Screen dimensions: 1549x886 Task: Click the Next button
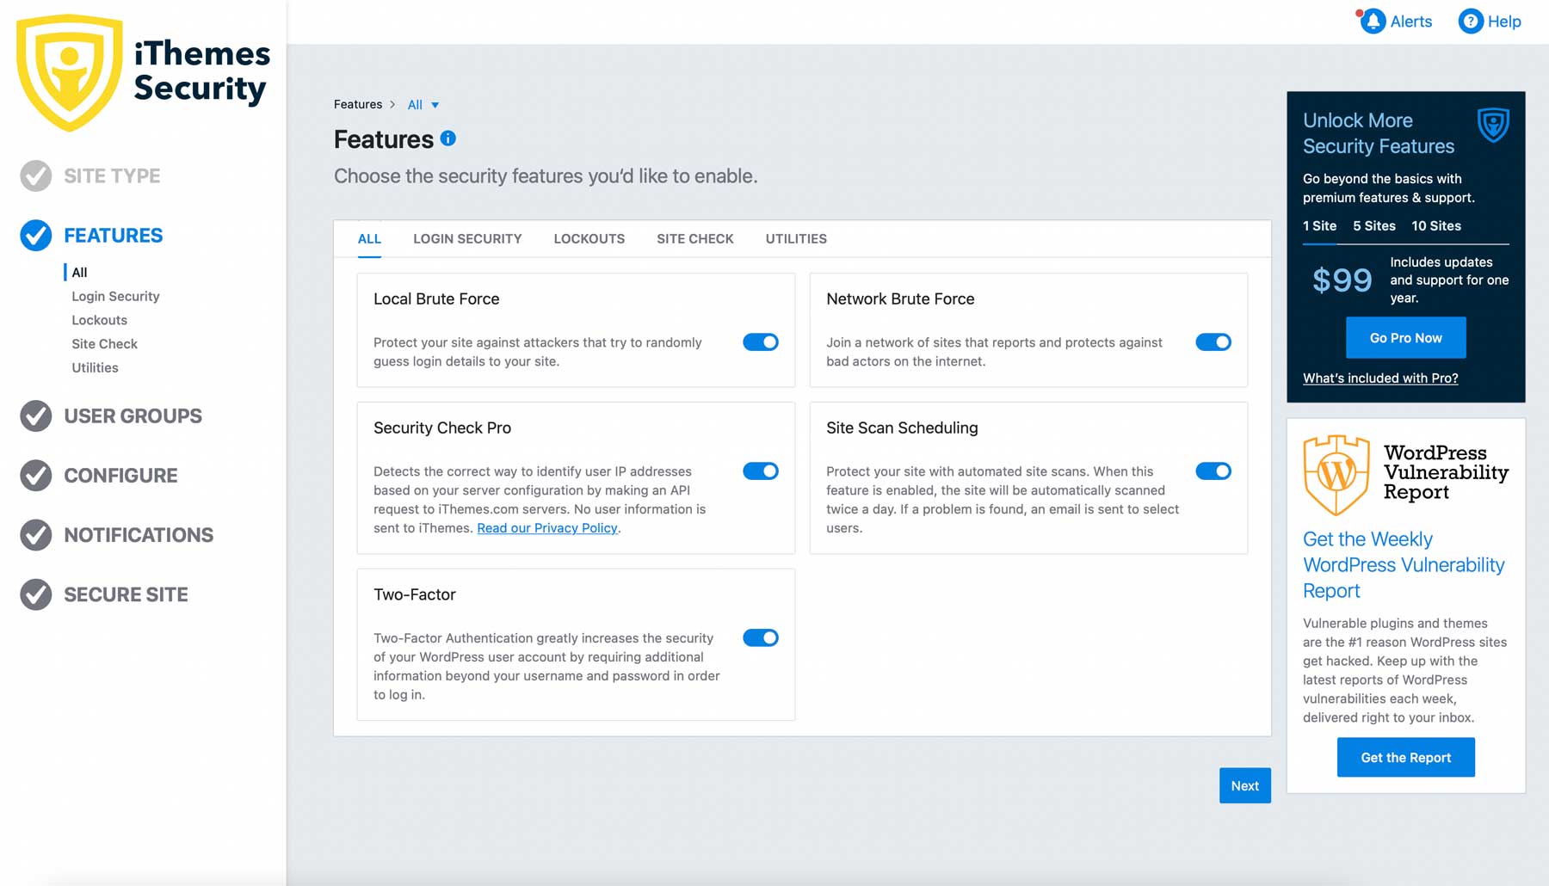tap(1244, 785)
